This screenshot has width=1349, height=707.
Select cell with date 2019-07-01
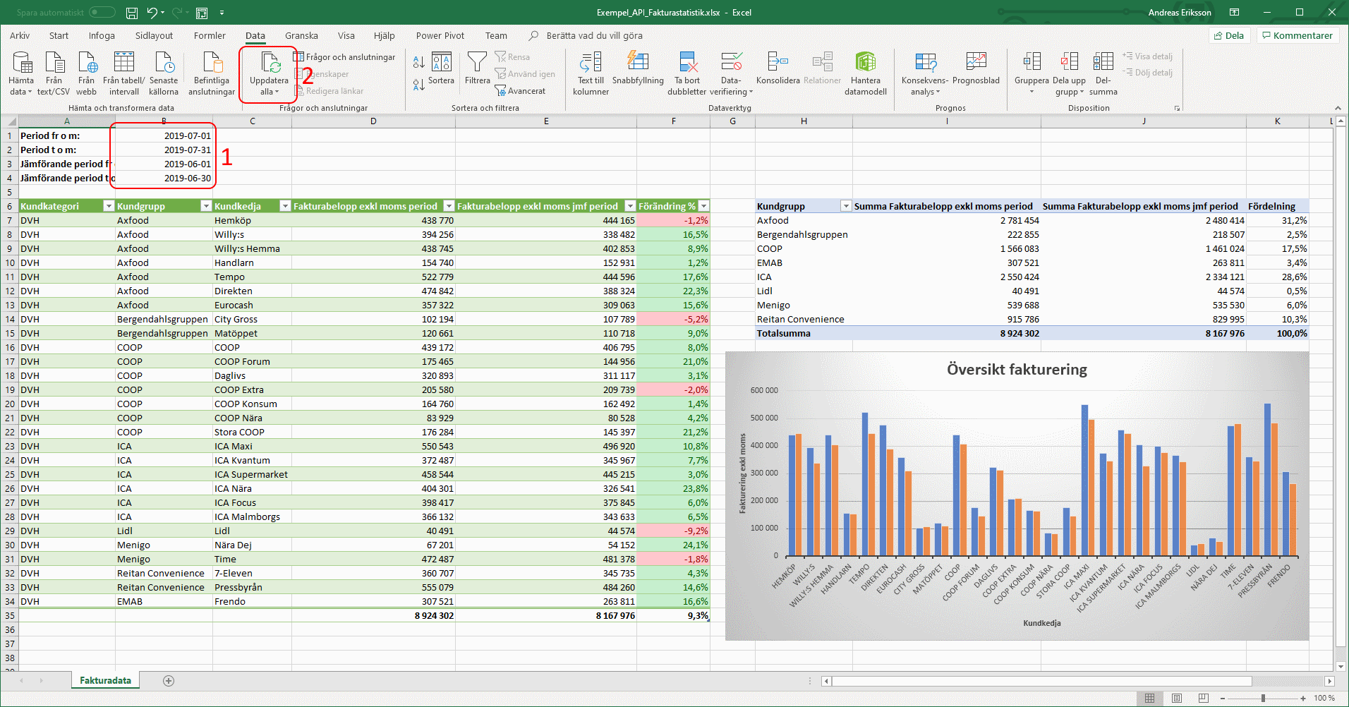(x=164, y=135)
